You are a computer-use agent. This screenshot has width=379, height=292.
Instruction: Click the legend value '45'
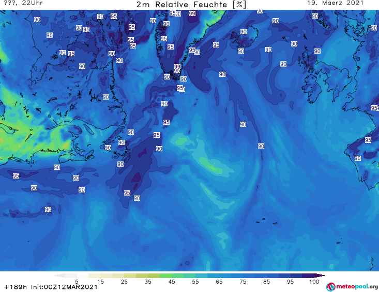(172, 282)
